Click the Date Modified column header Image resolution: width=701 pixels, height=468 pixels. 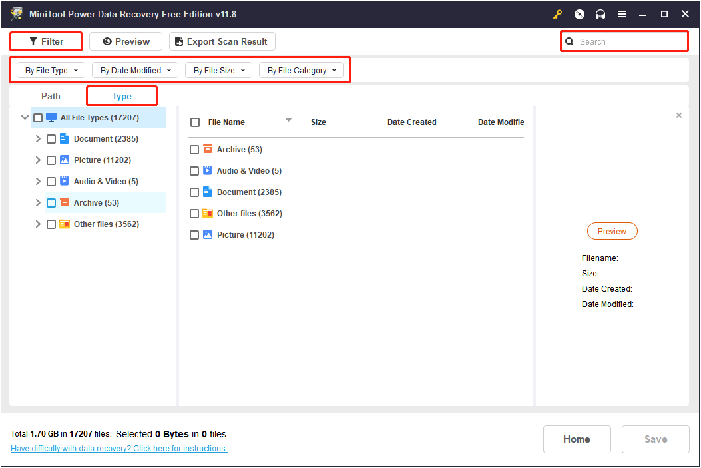tap(501, 122)
